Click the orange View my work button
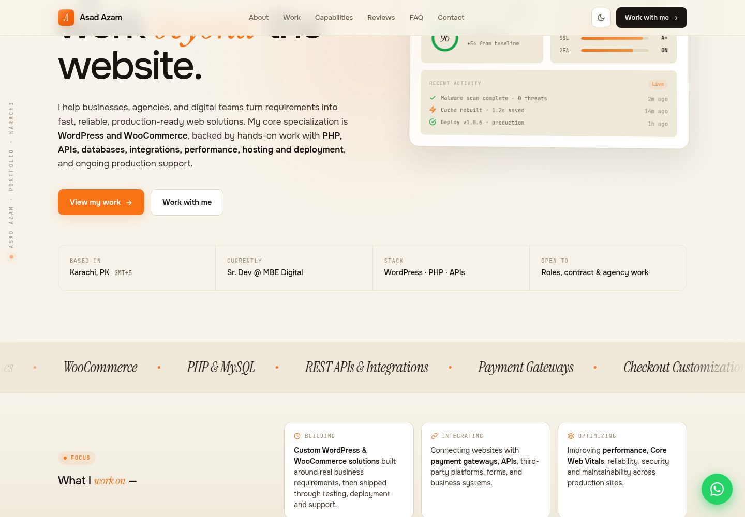Image resolution: width=745 pixels, height=517 pixels. [101, 202]
